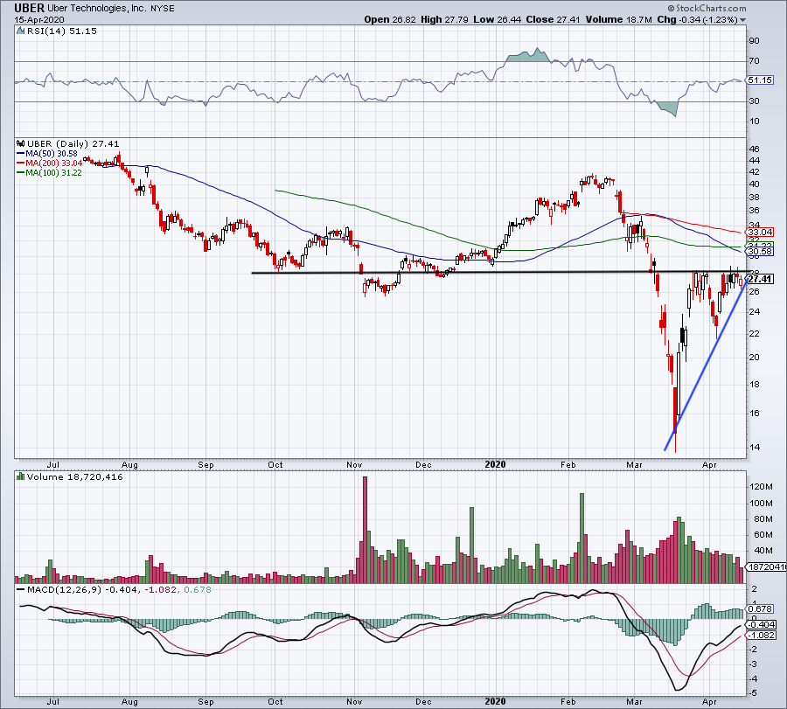This screenshot has height=709, width=787.
Task: Click the Volume 18.7M header value
Action: [x=618, y=19]
